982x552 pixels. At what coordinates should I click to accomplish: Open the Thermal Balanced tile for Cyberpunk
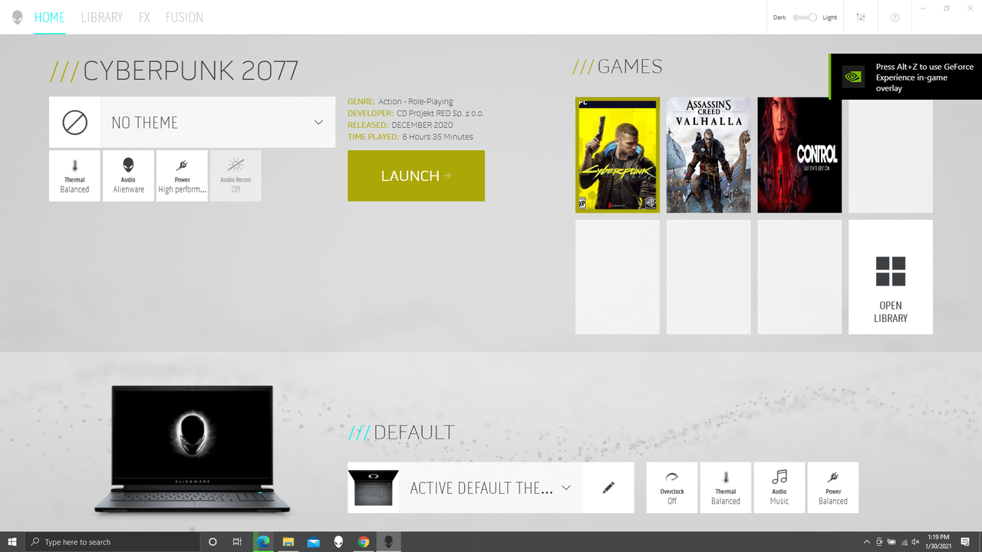[x=74, y=176]
